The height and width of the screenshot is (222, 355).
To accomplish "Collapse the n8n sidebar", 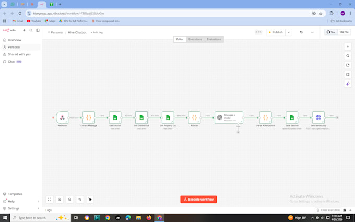I will click(38, 30).
